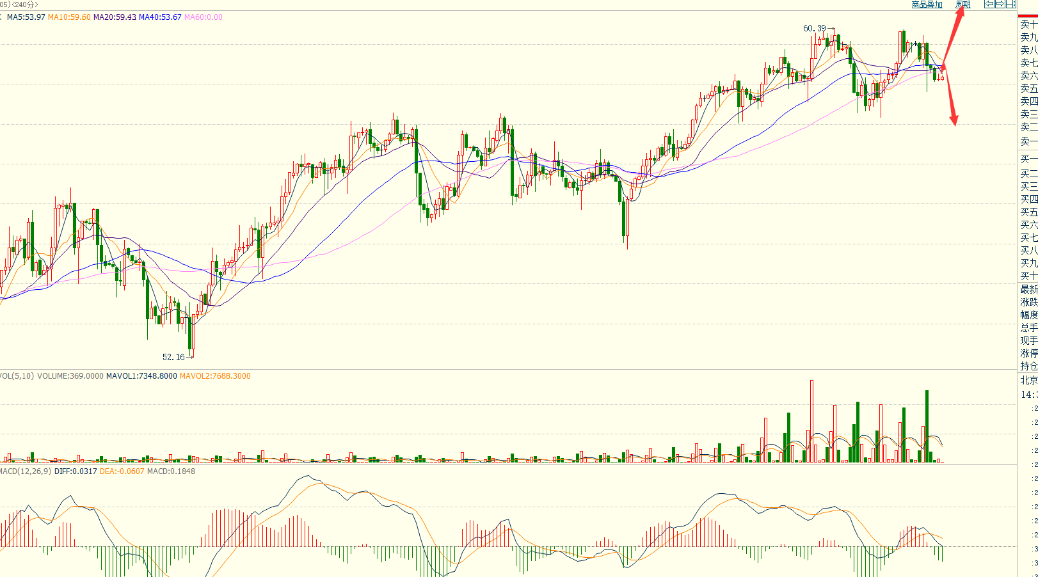Click the 卖二 order book row
This screenshot has width=1038, height=577.
point(1028,127)
